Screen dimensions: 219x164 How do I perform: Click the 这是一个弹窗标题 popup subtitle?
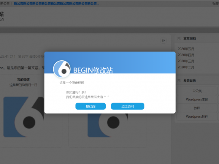pos(72,83)
